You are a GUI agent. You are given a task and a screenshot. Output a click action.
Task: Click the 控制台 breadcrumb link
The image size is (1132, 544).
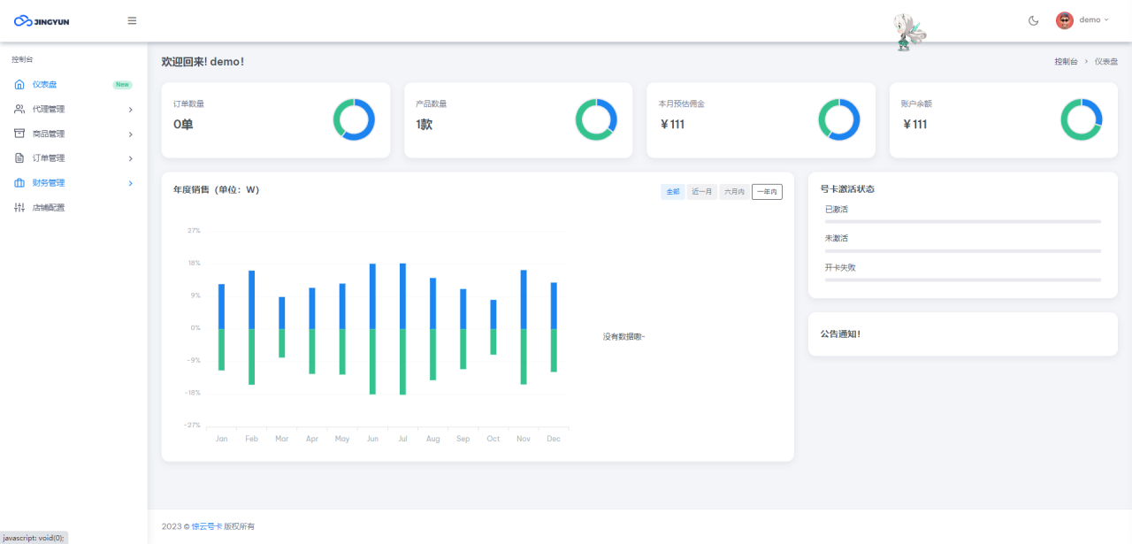(x=1066, y=62)
